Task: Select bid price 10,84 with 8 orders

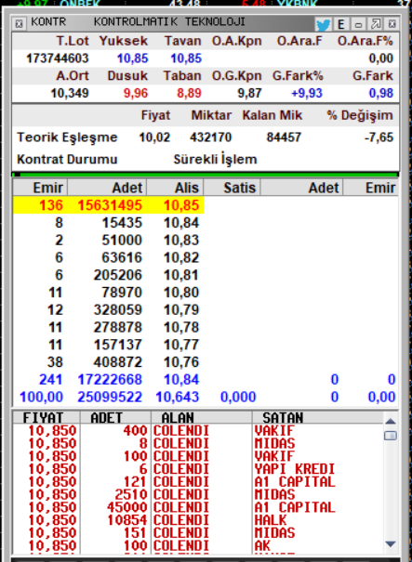Action: click(181, 223)
